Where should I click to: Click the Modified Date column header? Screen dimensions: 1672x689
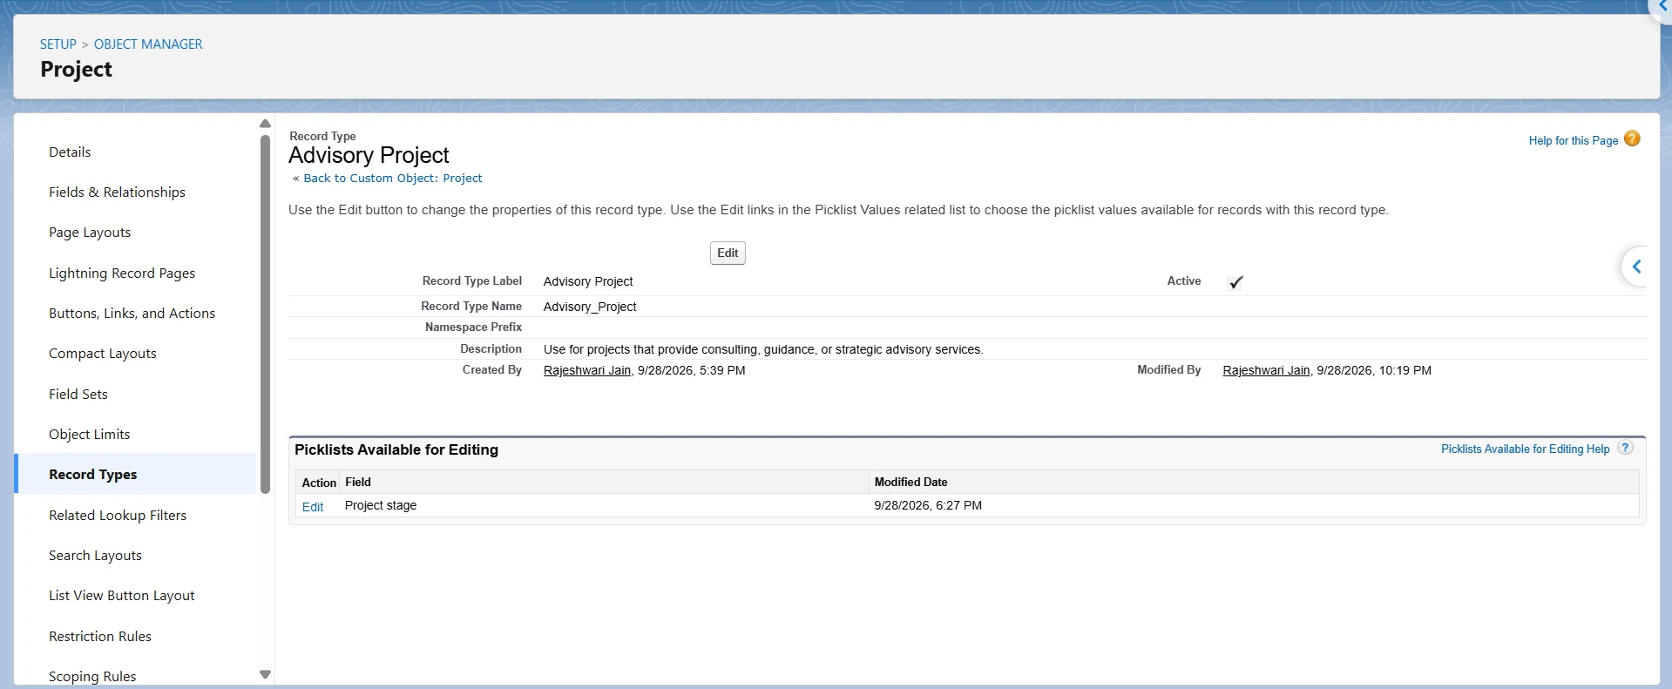tap(911, 482)
